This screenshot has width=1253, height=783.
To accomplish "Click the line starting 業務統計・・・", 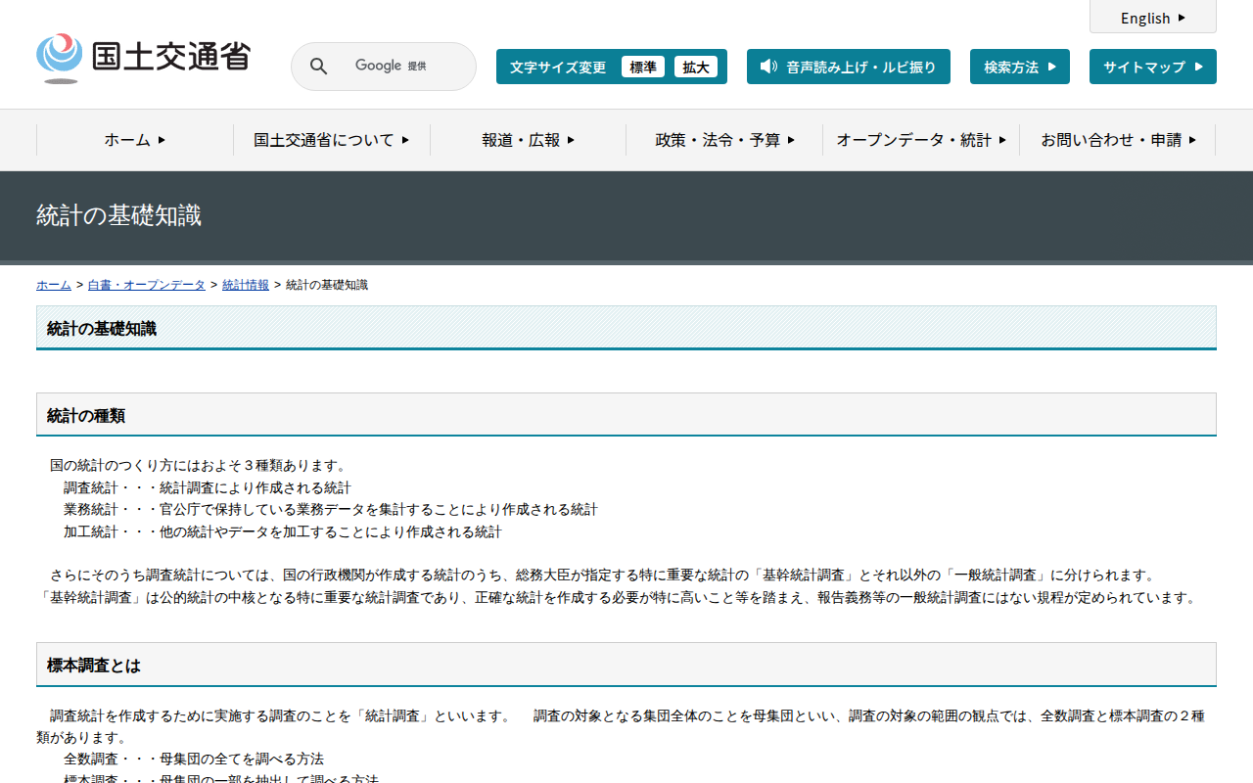I will [331, 510].
